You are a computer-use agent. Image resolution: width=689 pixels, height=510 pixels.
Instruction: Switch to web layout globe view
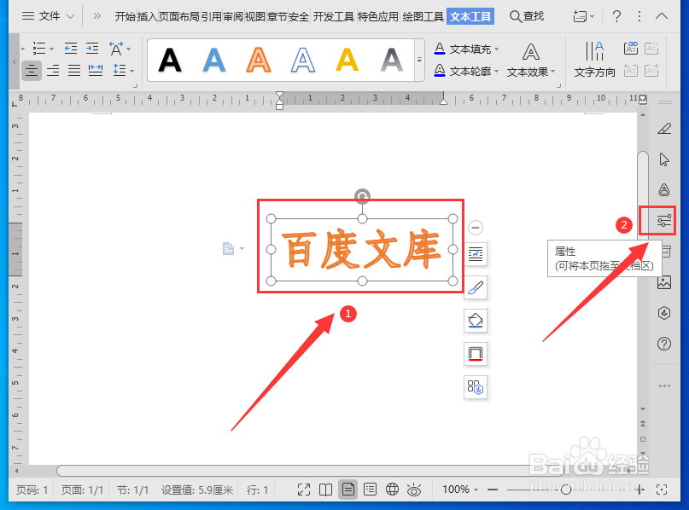[392, 490]
